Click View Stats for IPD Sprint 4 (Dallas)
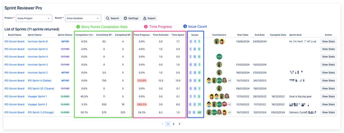Viewport: 344px width, 133px height. [328, 81]
